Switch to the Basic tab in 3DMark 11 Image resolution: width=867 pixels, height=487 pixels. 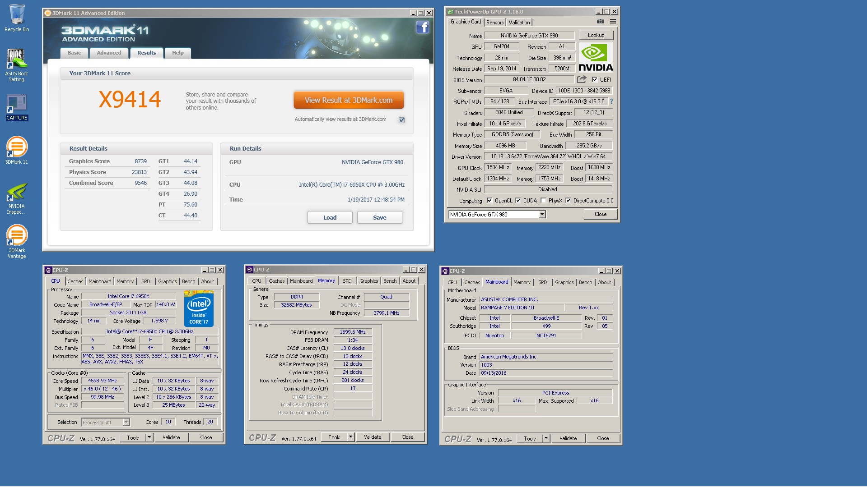74,53
